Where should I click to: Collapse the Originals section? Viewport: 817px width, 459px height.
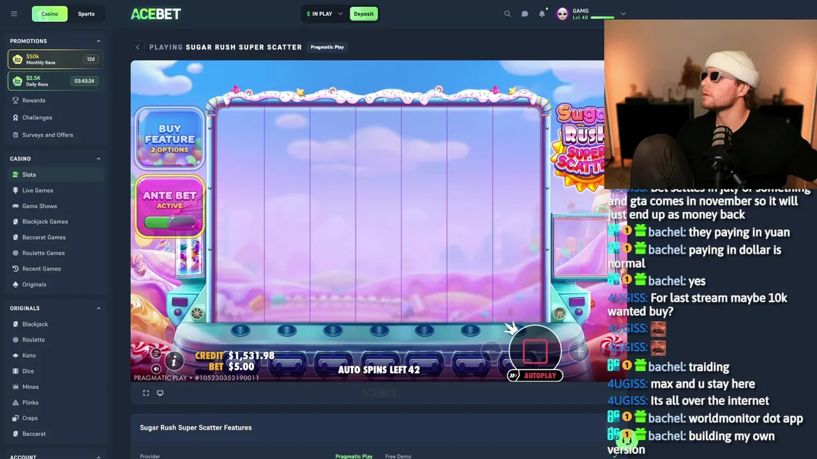pos(98,309)
